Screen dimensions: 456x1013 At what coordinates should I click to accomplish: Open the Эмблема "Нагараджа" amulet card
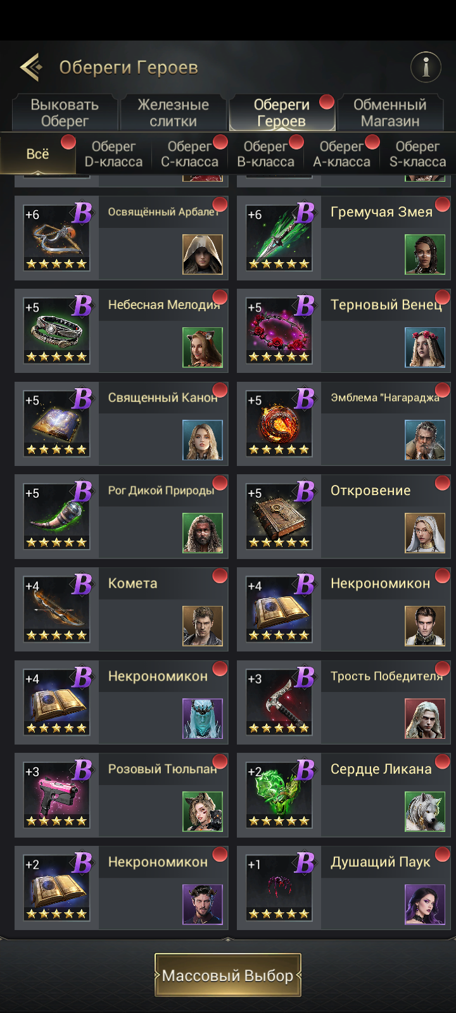point(343,424)
